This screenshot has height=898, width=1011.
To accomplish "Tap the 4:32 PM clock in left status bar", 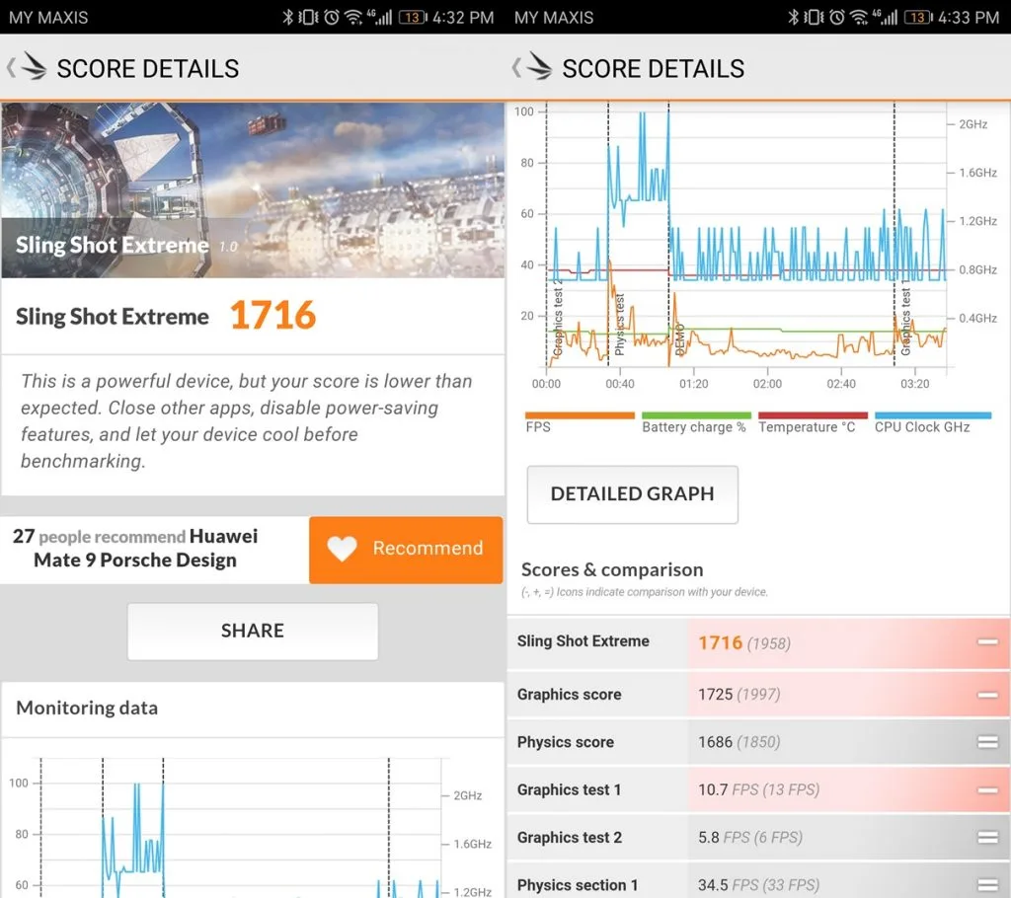I will pos(463,18).
